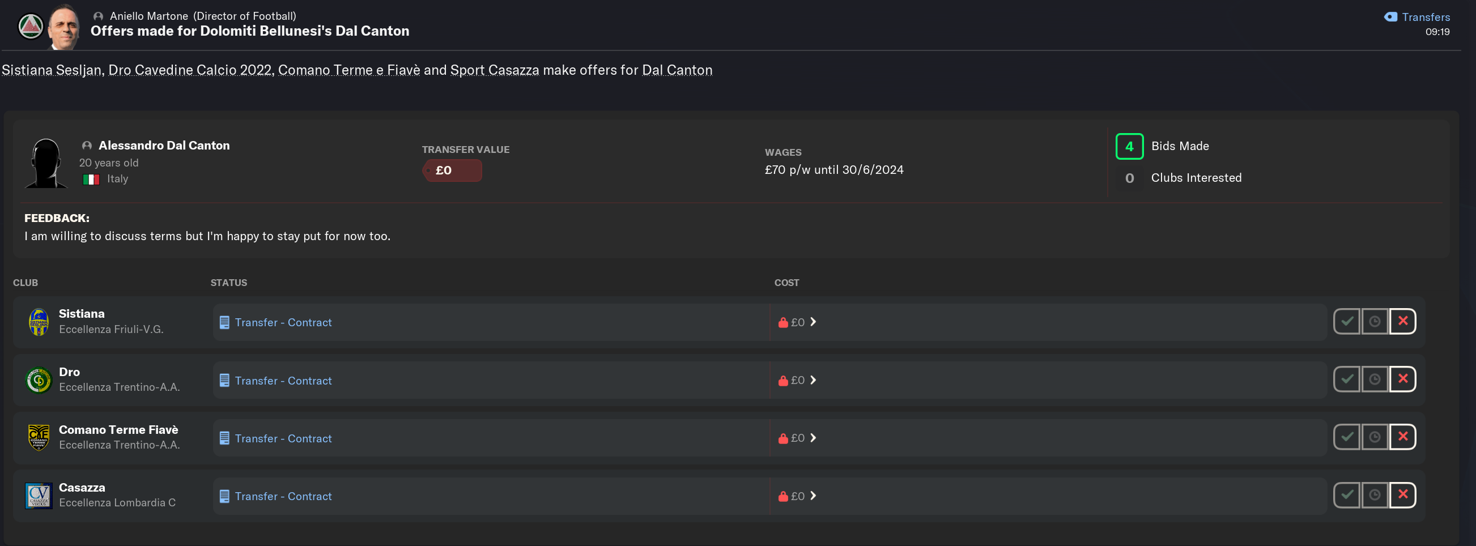1476x546 pixels.
Task: Reject Comano Terme Fiavè's offer red X
Action: (x=1403, y=437)
